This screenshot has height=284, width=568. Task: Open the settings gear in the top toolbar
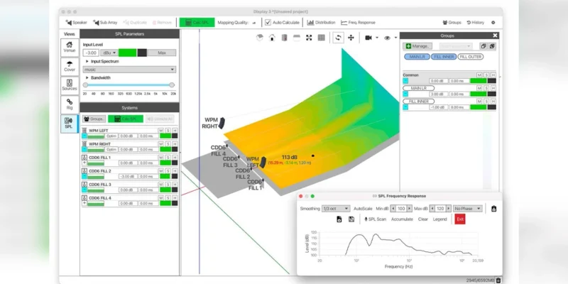(493, 23)
